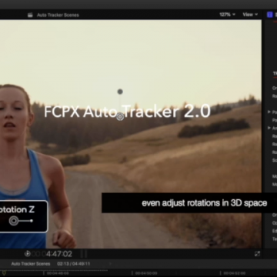Image resolution: width=277 pixels, height=277 pixels.
Task: Click the clapperboard icon beside Auto Tracker Scenes
Action: [x=30, y=15]
